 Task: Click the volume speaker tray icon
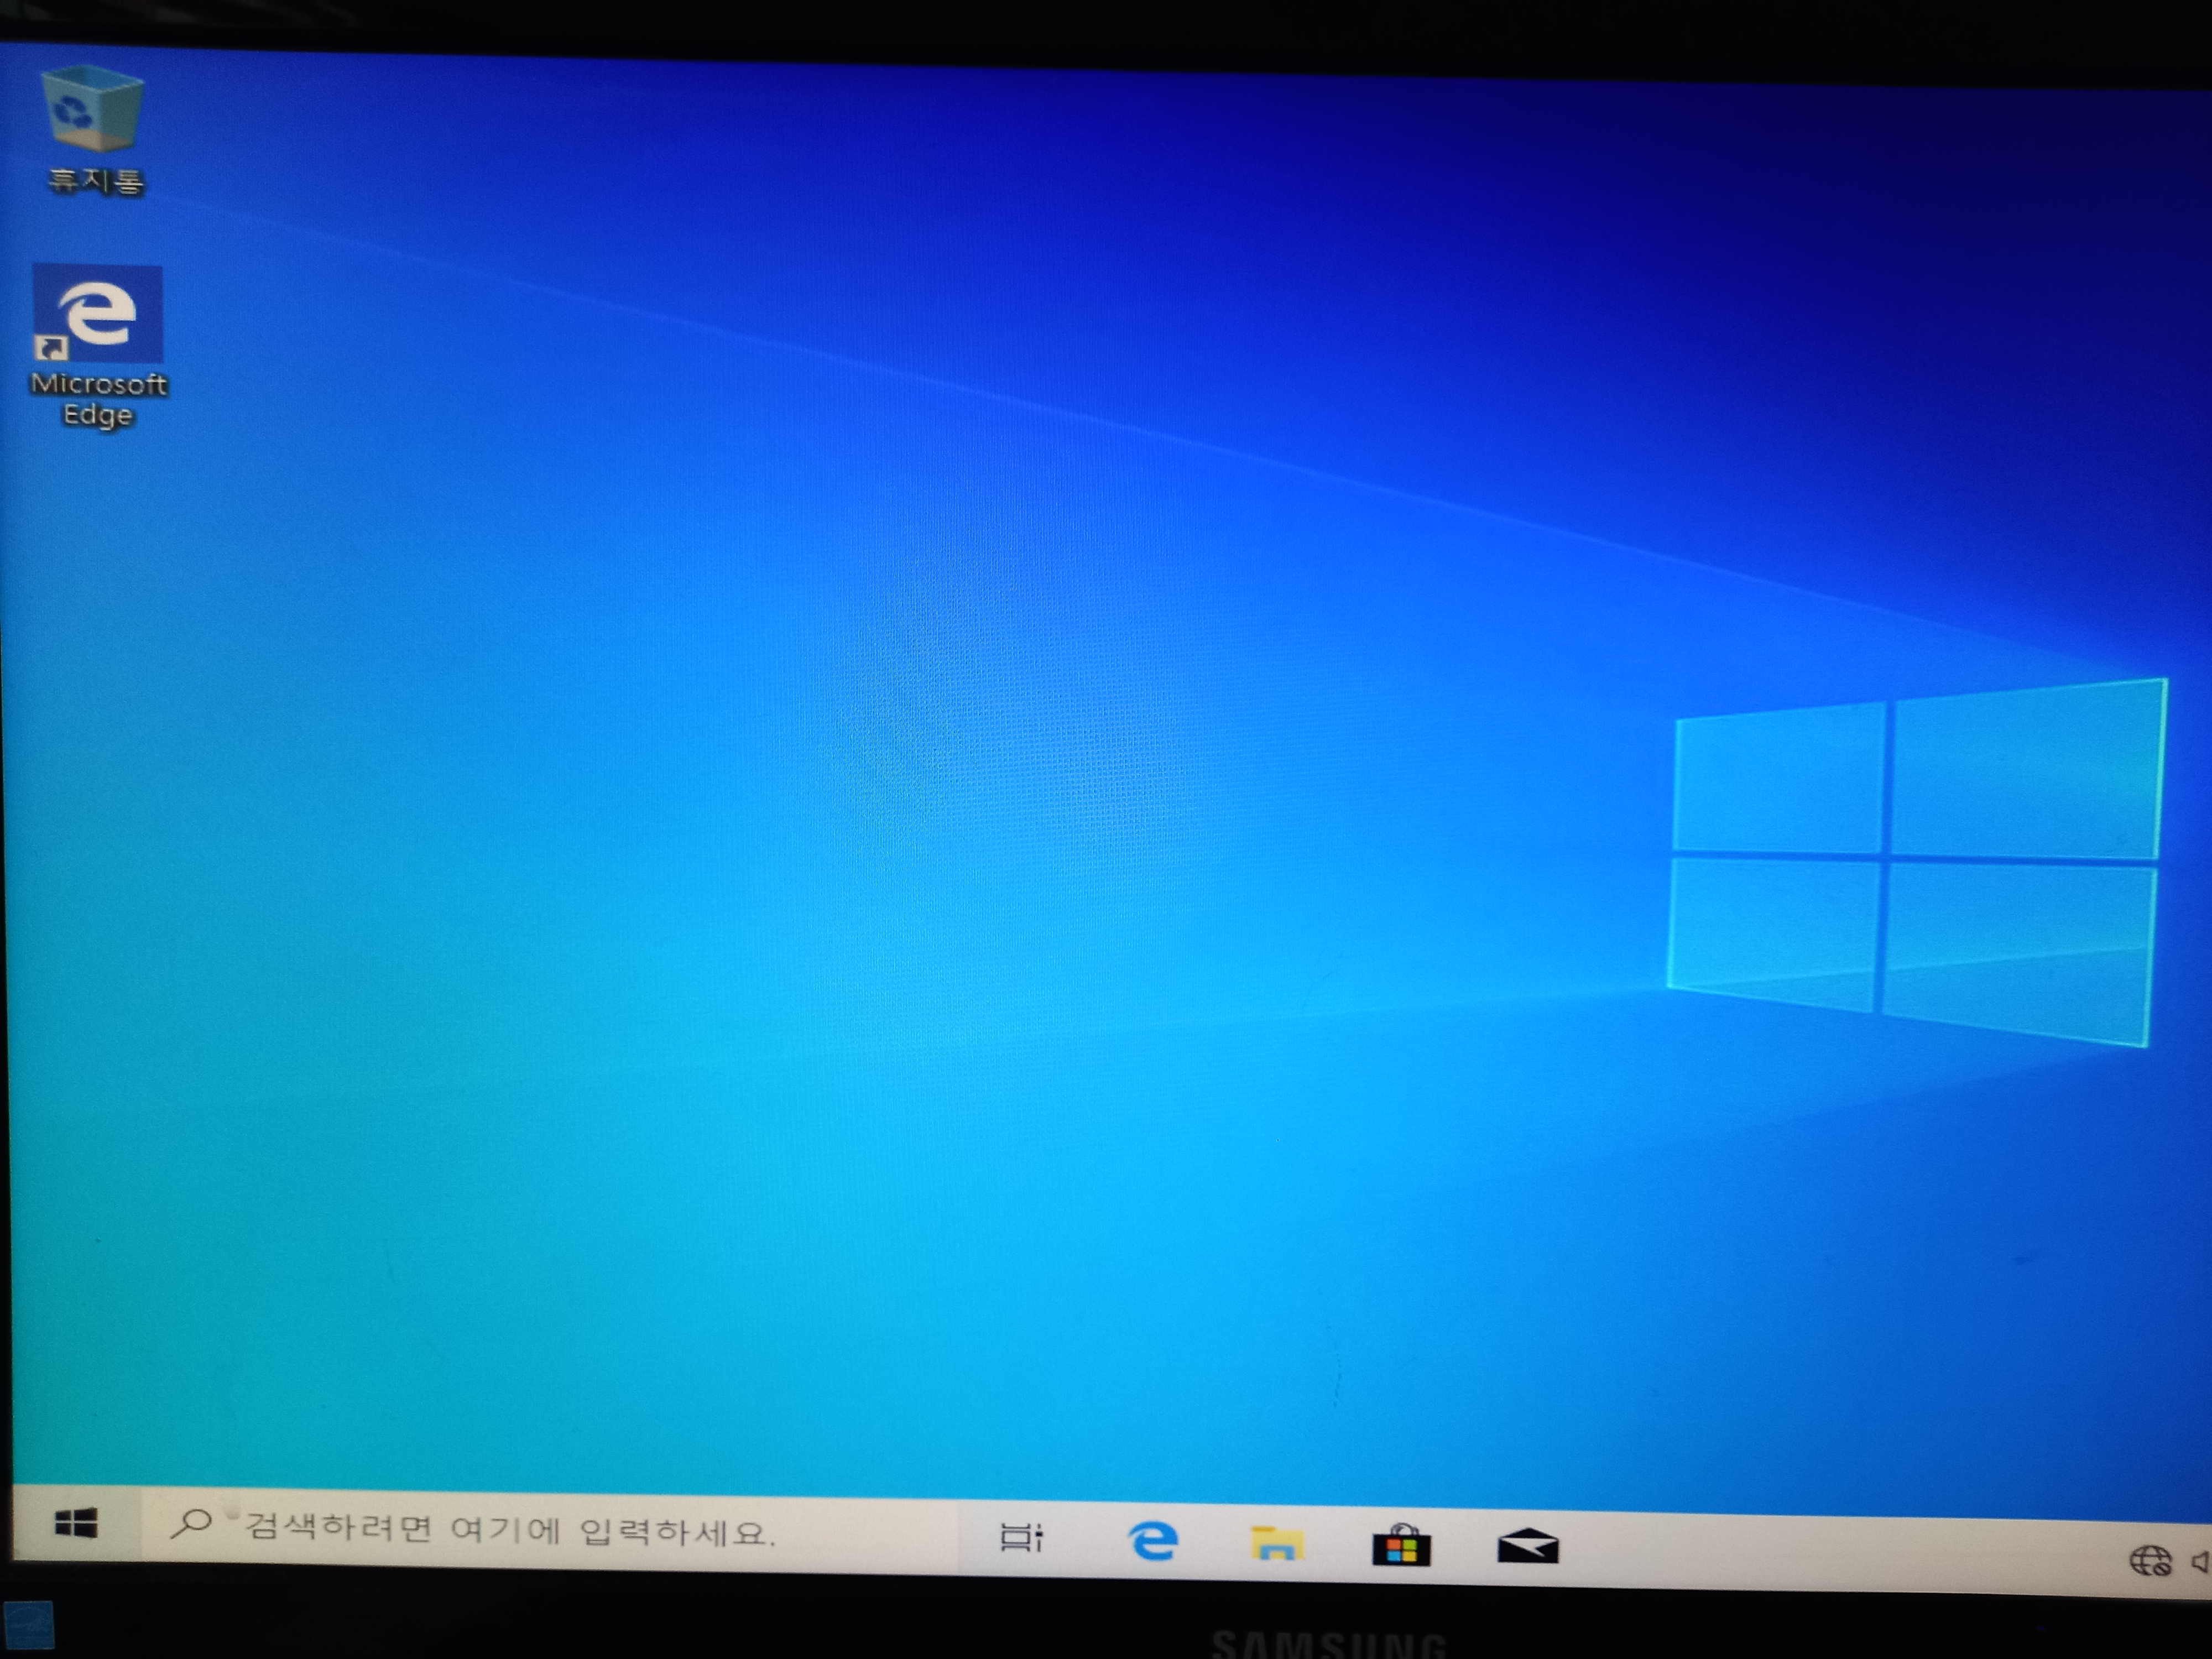2199,1562
